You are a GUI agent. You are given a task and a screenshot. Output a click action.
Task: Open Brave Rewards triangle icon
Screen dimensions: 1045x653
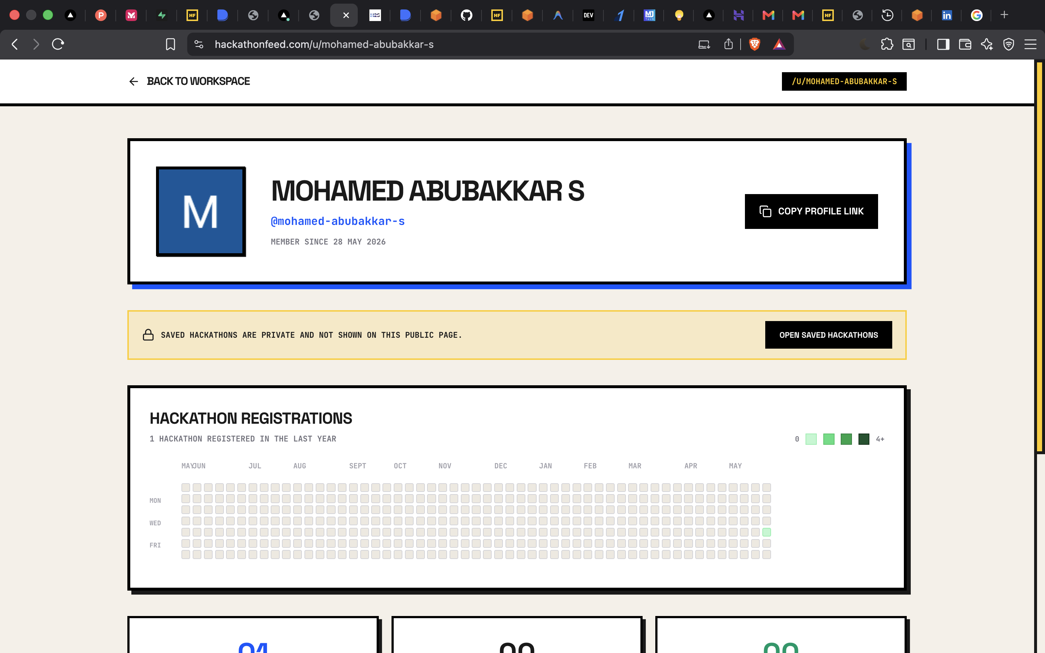click(x=779, y=44)
